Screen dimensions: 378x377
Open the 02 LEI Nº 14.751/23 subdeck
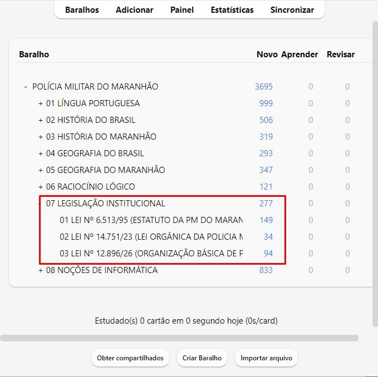[151, 237]
